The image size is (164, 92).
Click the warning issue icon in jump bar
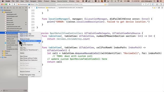tap(154, 8)
